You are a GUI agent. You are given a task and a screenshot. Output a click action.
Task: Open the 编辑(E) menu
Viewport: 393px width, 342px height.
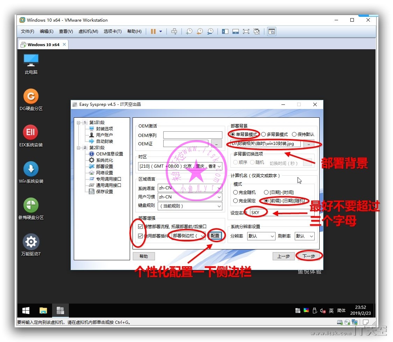pyautogui.click(x=47, y=31)
